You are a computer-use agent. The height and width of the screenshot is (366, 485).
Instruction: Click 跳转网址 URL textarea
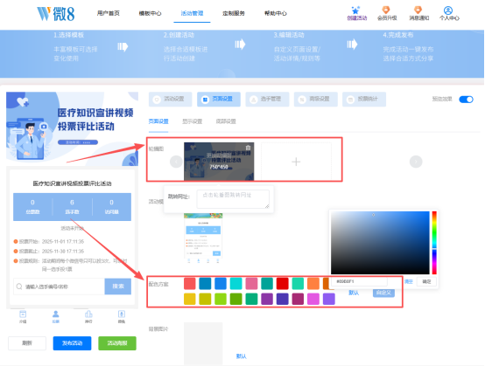click(233, 199)
